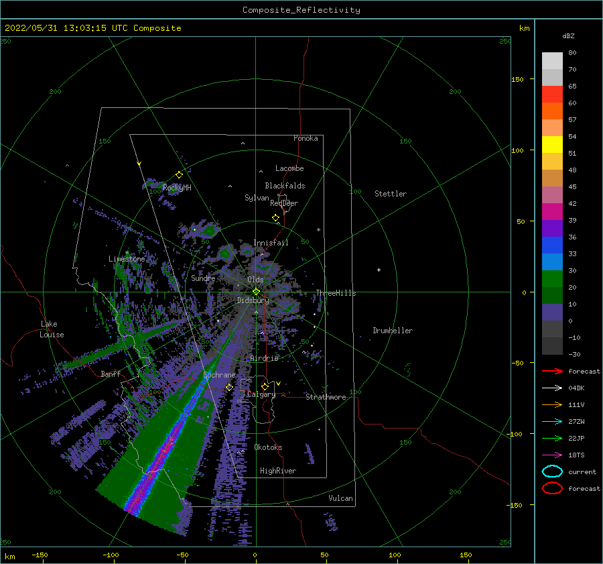The width and height of the screenshot is (603, 564).
Task: Click the cyan current ellipse symbol
Action: click(552, 471)
